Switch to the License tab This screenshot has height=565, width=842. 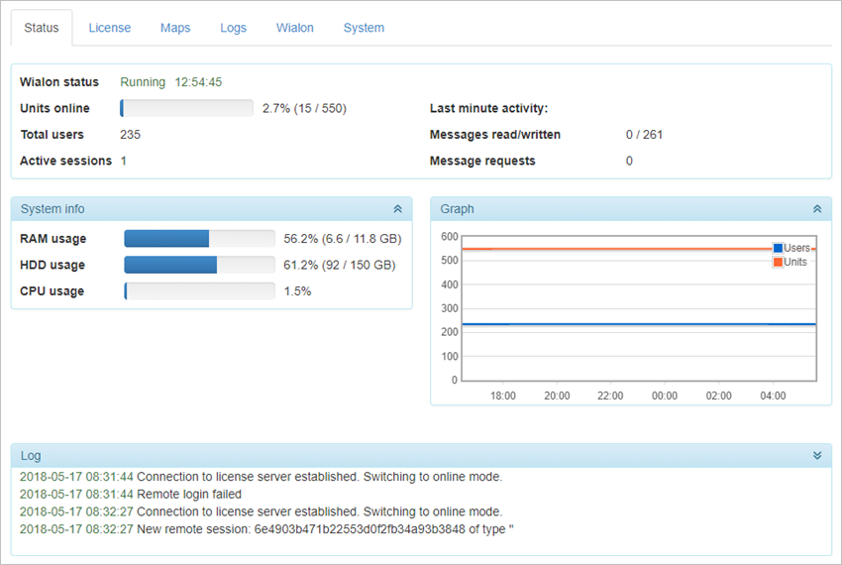[x=109, y=28]
